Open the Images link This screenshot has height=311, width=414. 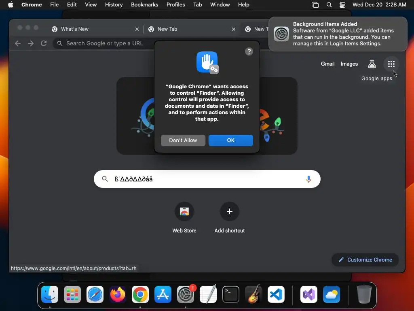349,64
